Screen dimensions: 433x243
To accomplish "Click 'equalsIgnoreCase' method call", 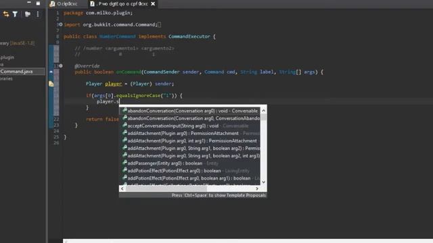I will point(138,96).
